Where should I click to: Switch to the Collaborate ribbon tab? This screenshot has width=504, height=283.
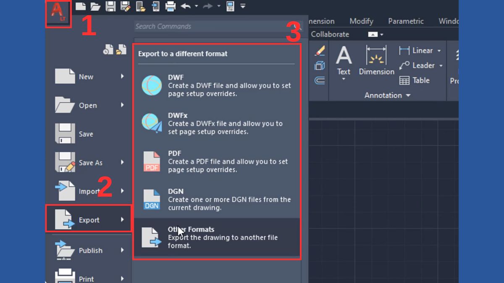click(330, 34)
